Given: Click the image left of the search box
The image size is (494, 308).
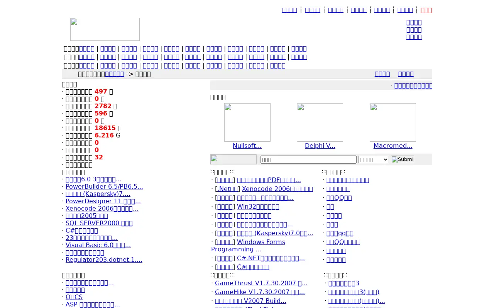Looking at the screenshot, I should coord(233,159).
